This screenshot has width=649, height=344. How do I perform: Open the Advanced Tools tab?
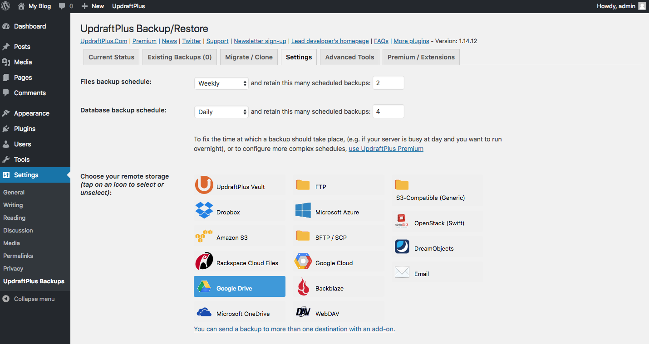pyautogui.click(x=349, y=57)
